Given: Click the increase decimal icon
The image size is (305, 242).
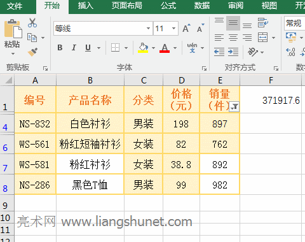Looking at the screenshot, I should 290,52.
